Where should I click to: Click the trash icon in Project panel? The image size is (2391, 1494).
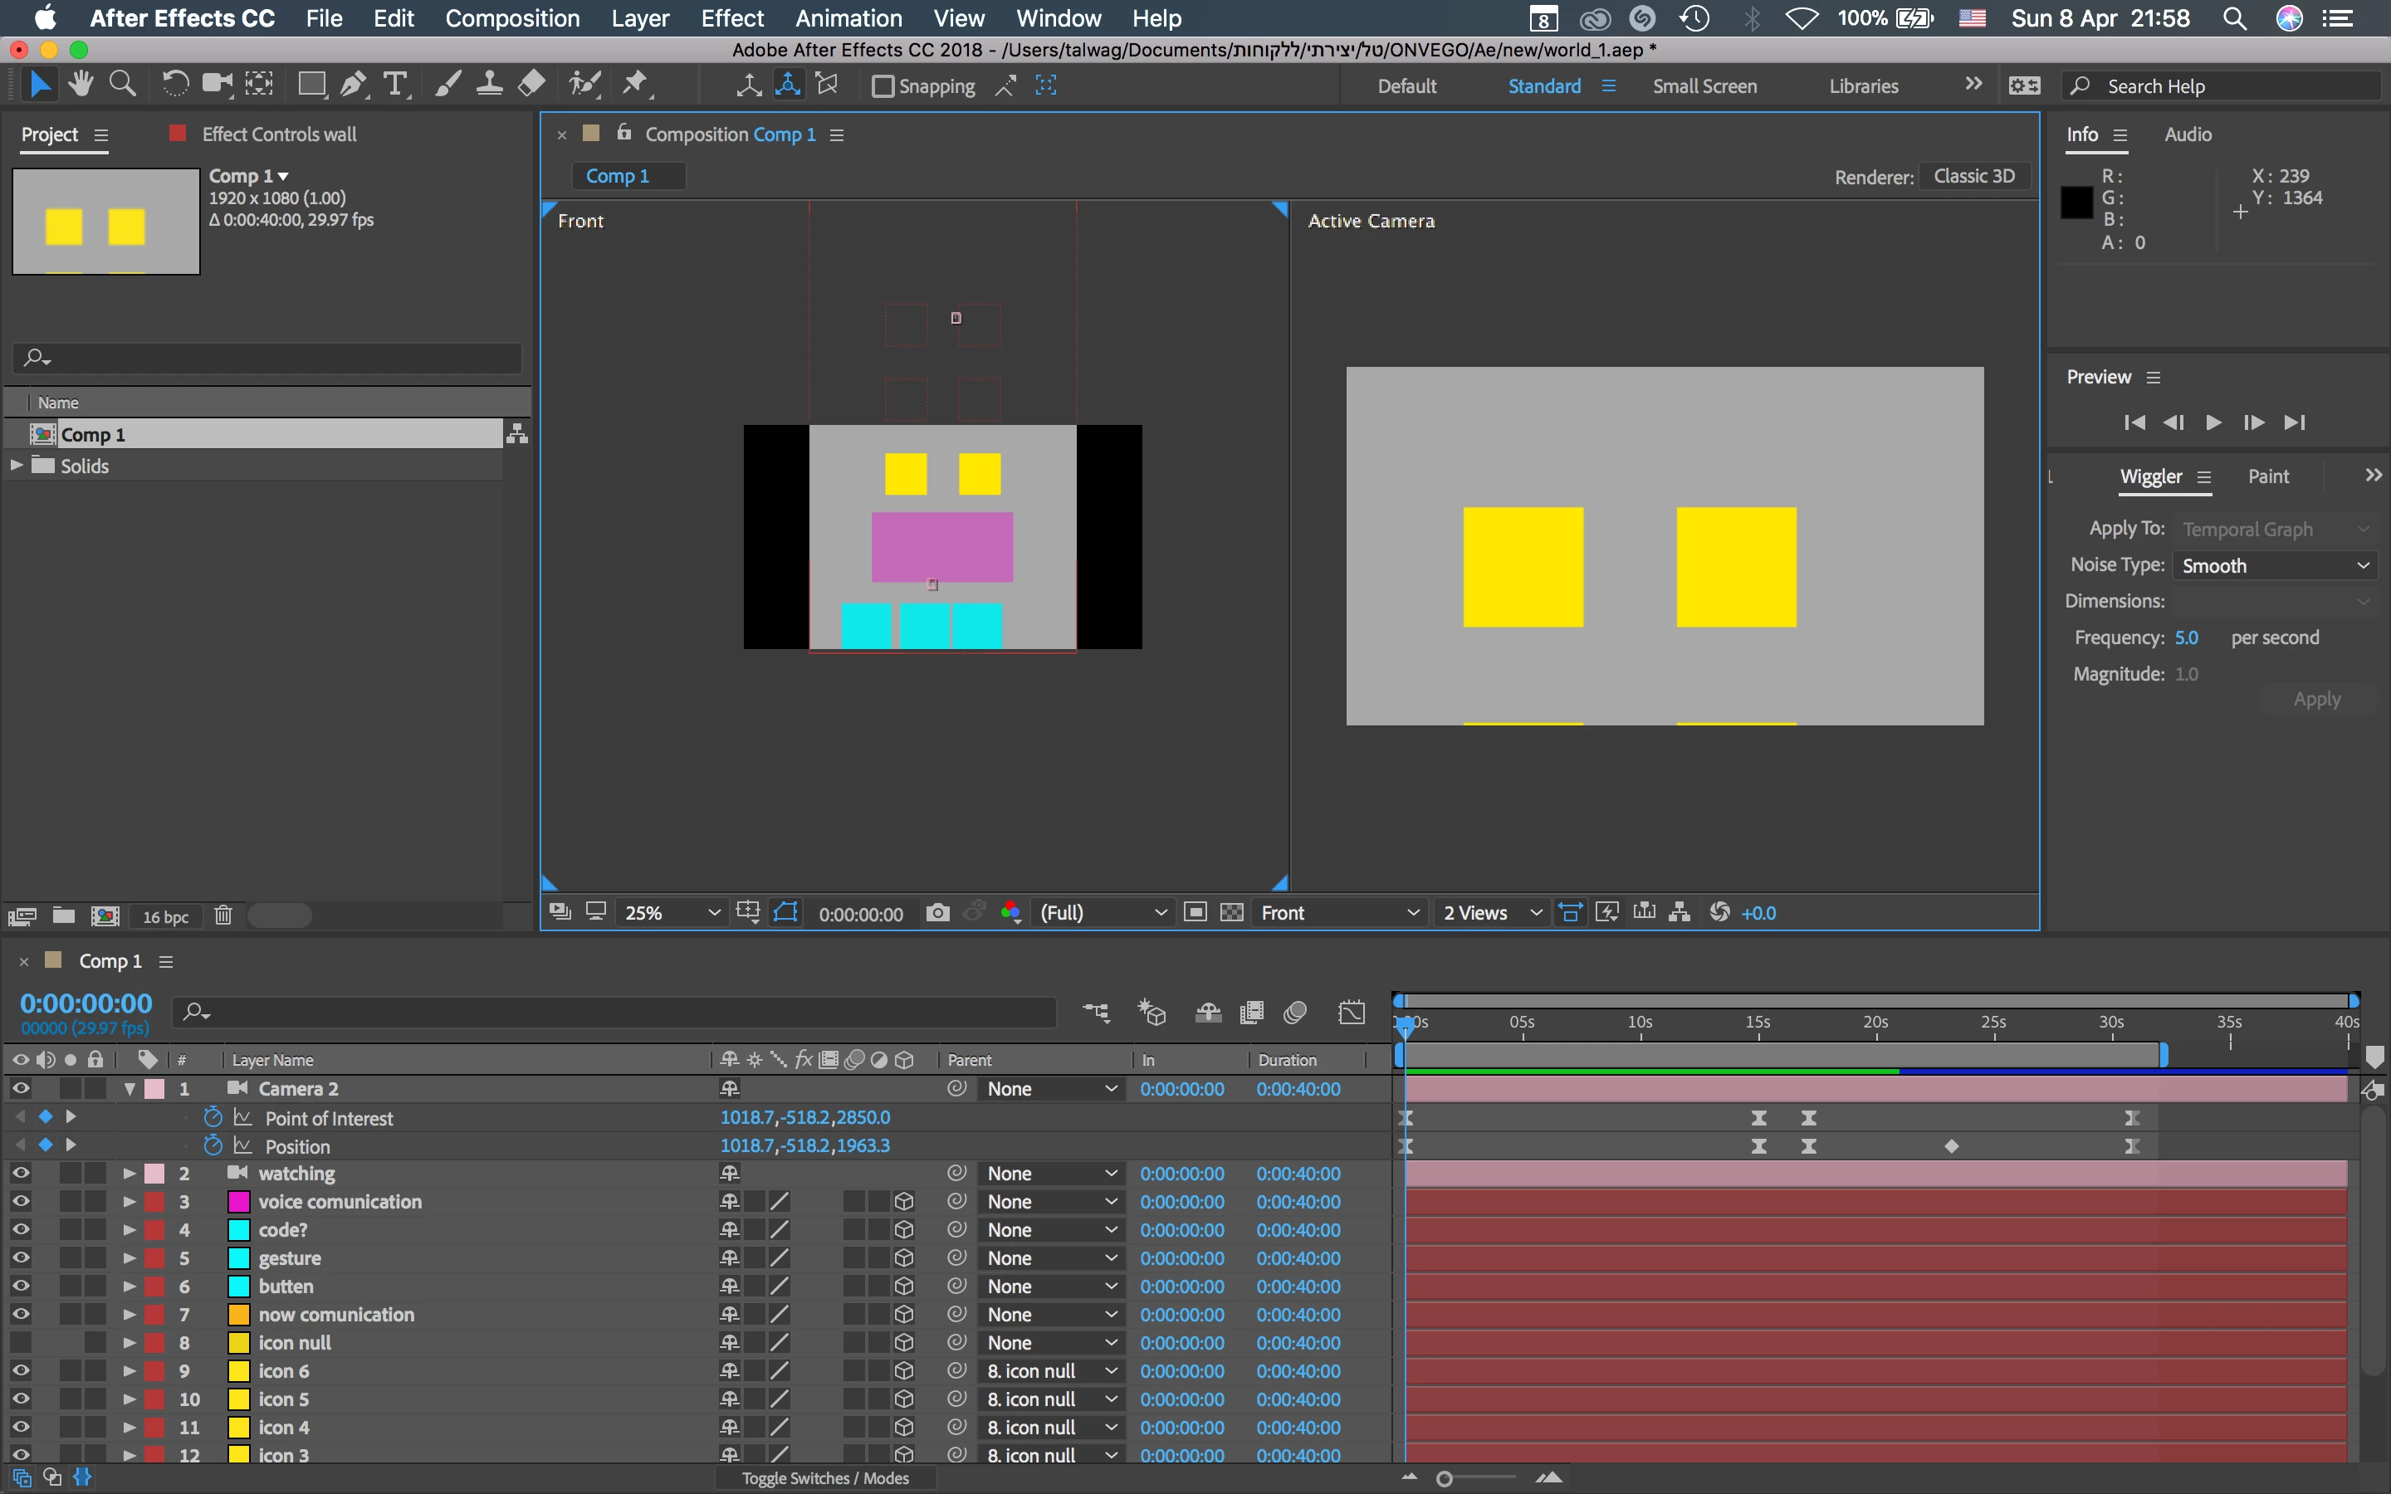(223, 916)
